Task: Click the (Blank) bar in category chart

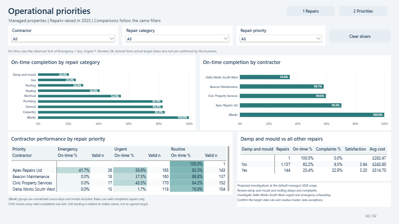Action: click(113, 117)
